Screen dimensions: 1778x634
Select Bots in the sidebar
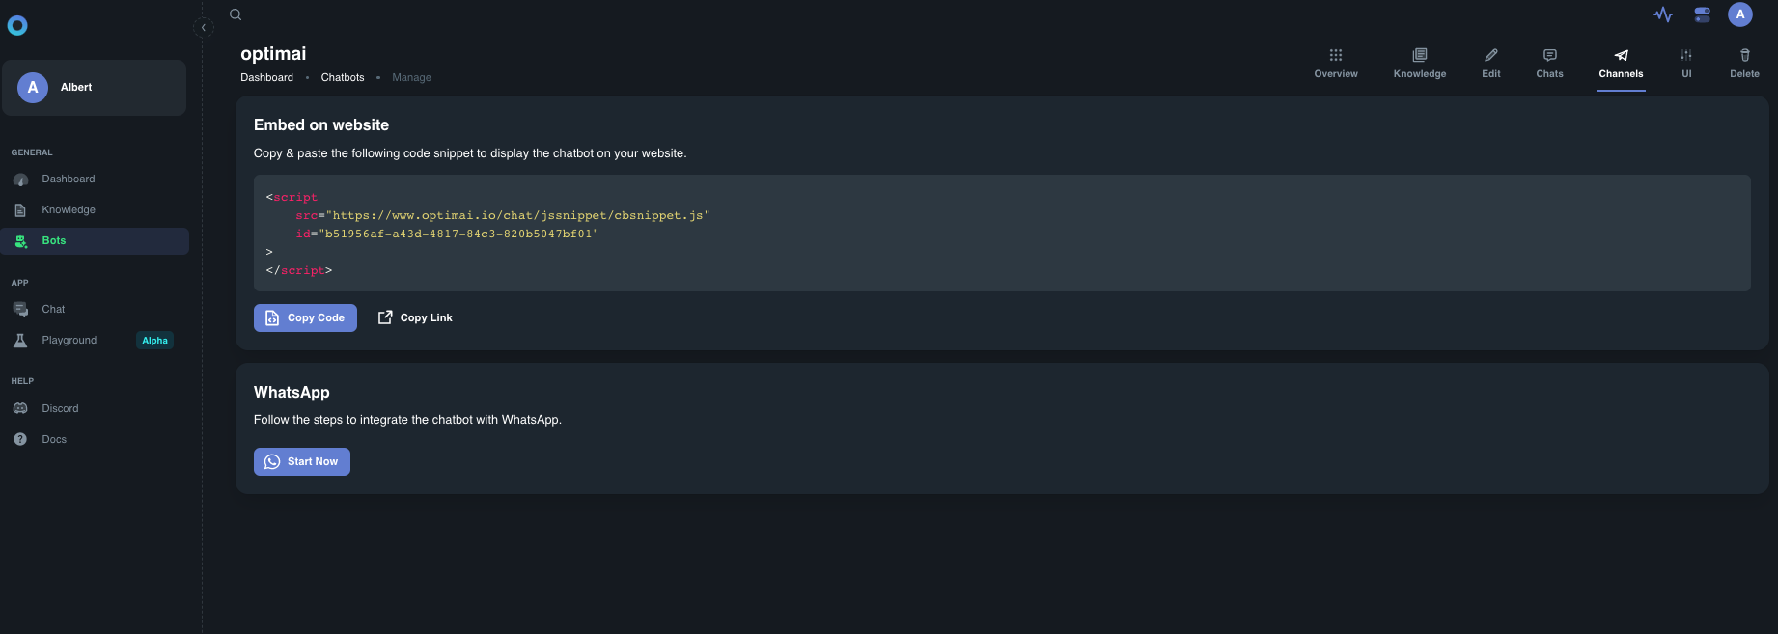pos(95,241)
